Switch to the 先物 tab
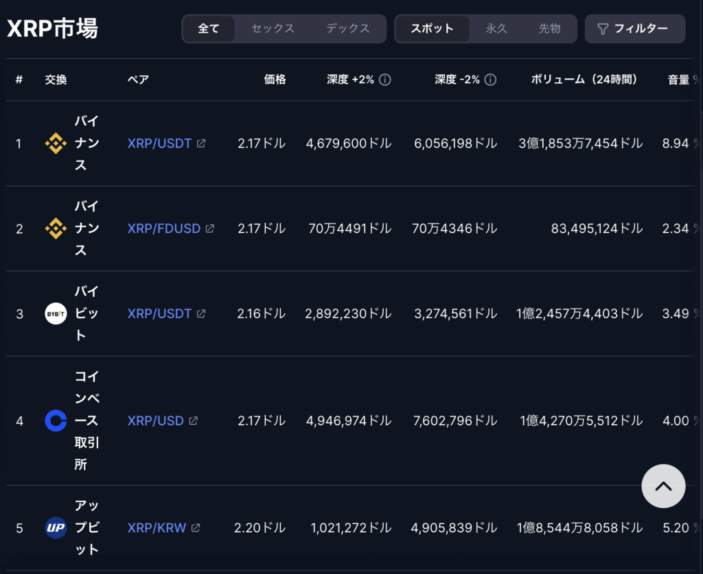This screenshot has height=574, width=703. (x=549, y=29)
